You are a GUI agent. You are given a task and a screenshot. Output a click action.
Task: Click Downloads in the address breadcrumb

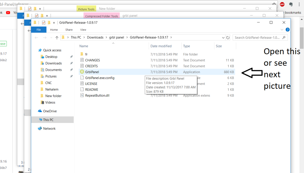click(95, 37)
